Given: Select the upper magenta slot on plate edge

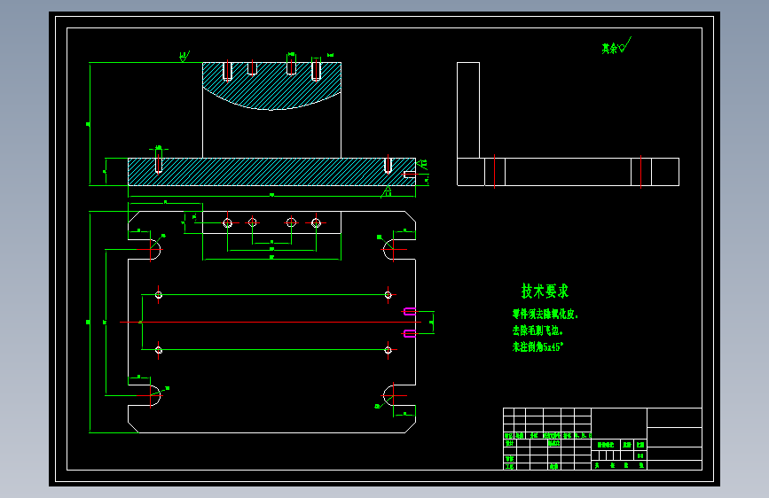Looking at the screenshot, I should (410, 311).
